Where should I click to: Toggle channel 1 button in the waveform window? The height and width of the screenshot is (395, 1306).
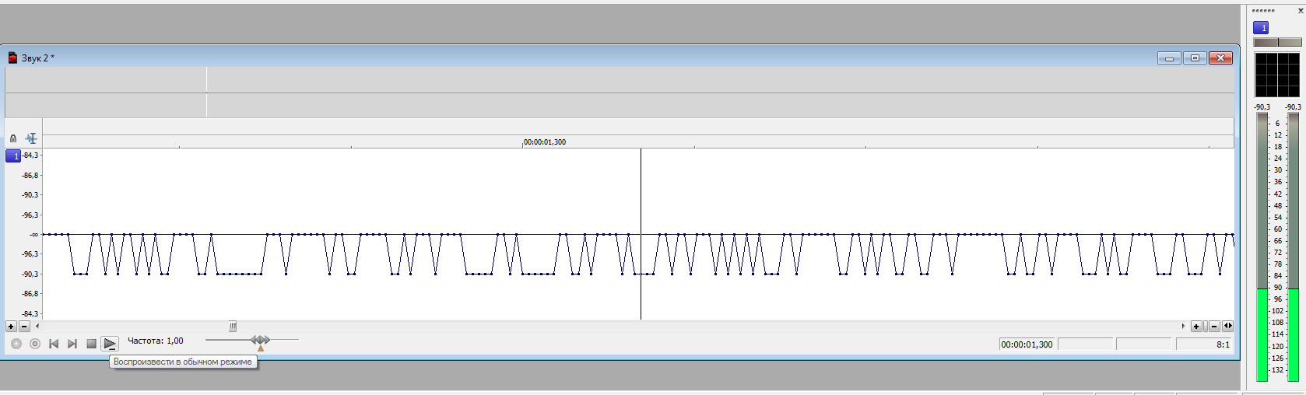coord(13,156)
